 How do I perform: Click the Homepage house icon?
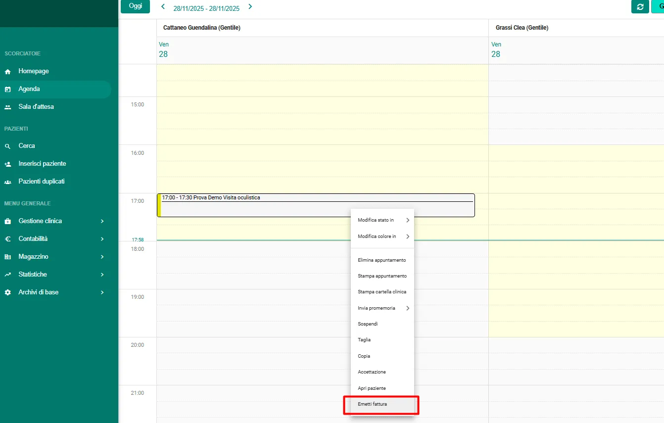8,71
